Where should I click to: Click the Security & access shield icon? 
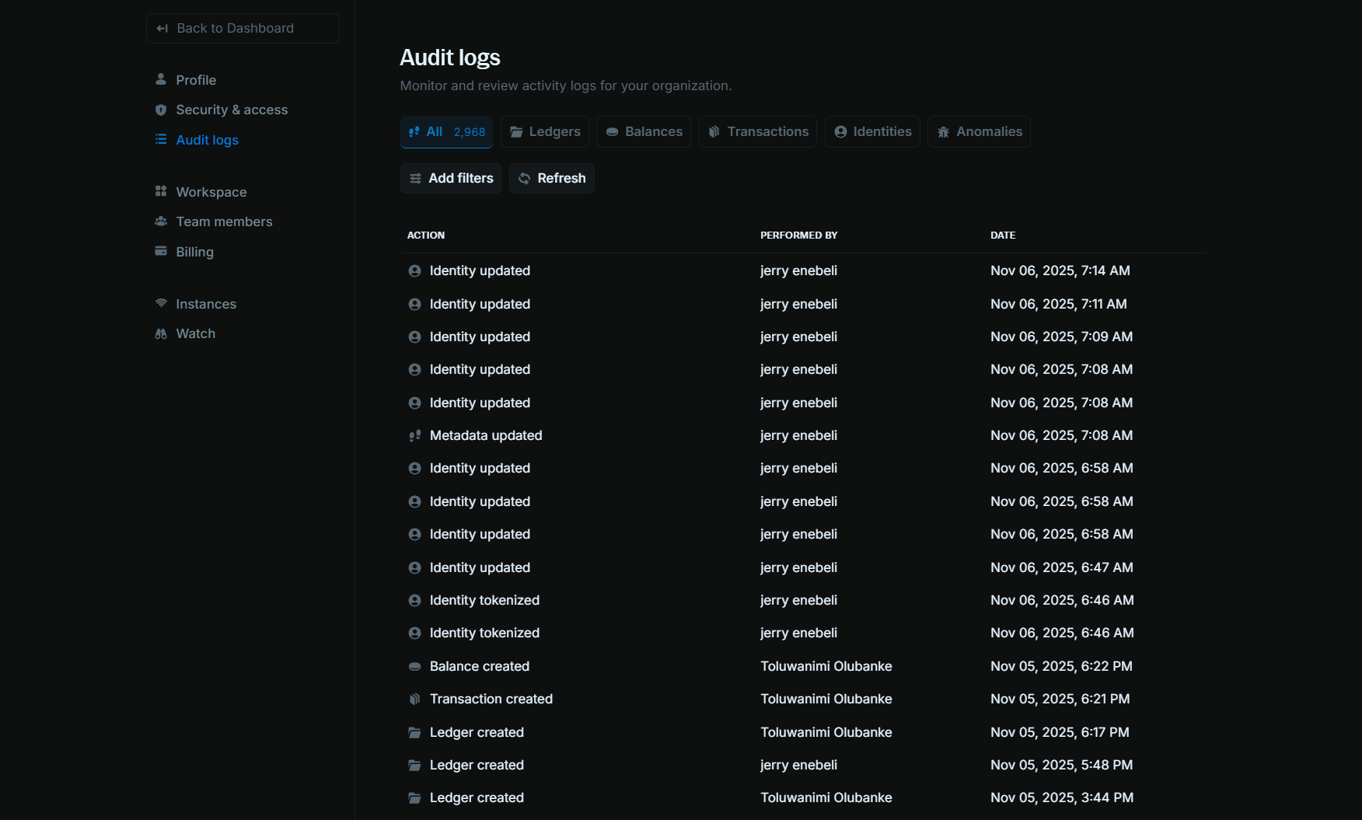(x=160, y=110)
